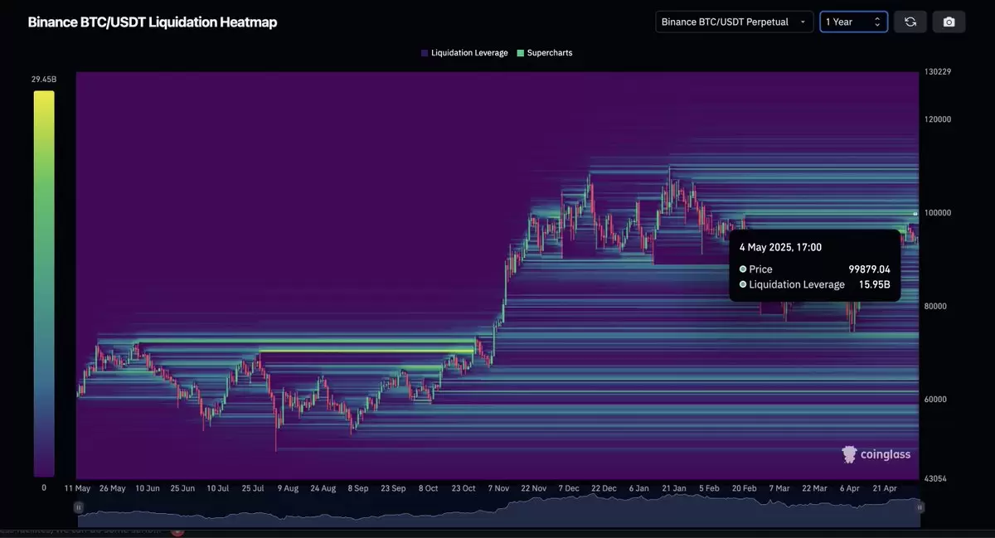This screenshot has height=538, width=995.
Task: Click the tooltip Liquidation Leverage value 15.95B
Action: click(x=875, y=284)
